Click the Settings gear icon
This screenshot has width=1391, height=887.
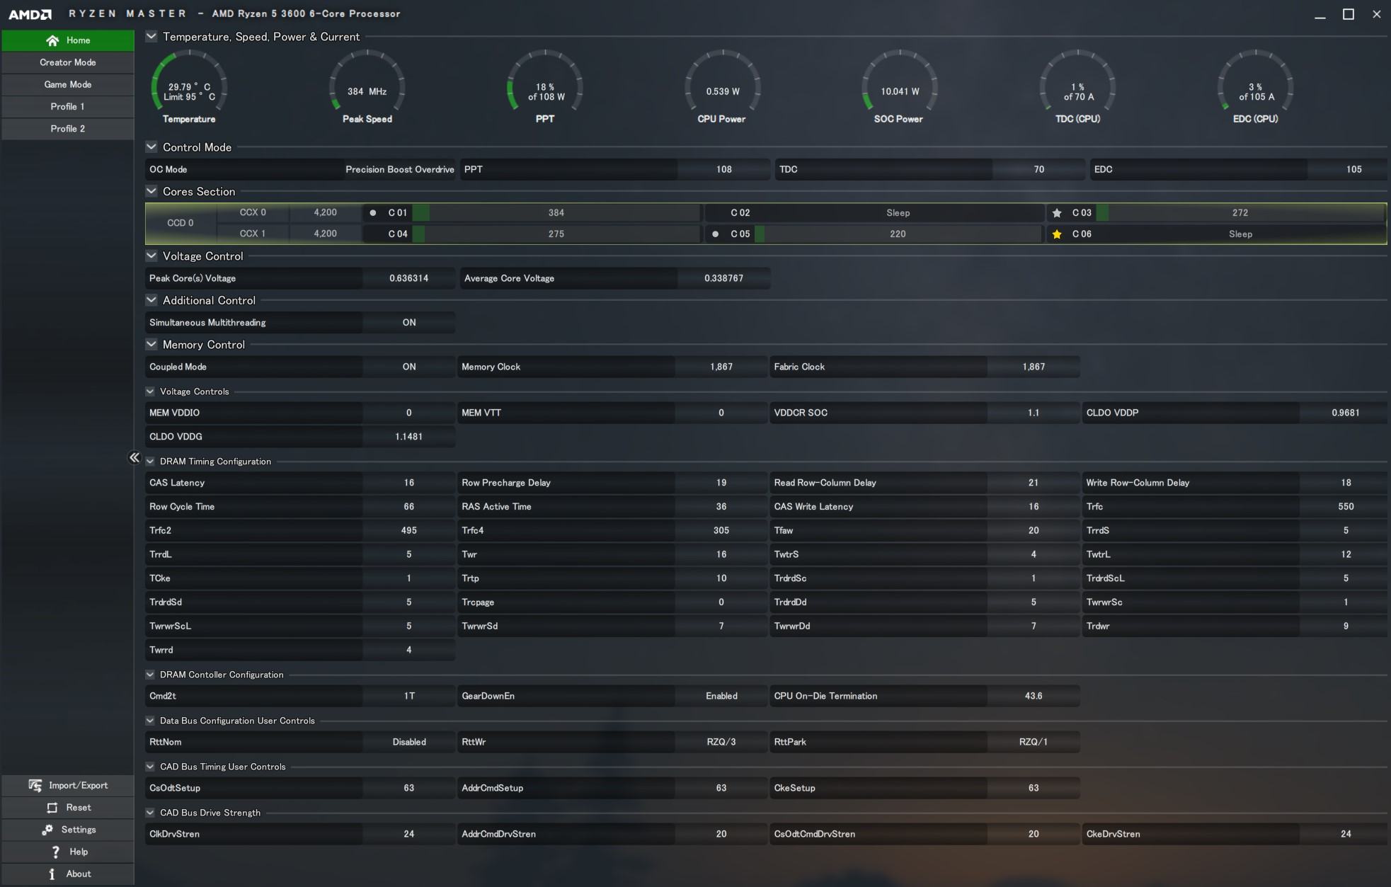[x=47, y=830]
